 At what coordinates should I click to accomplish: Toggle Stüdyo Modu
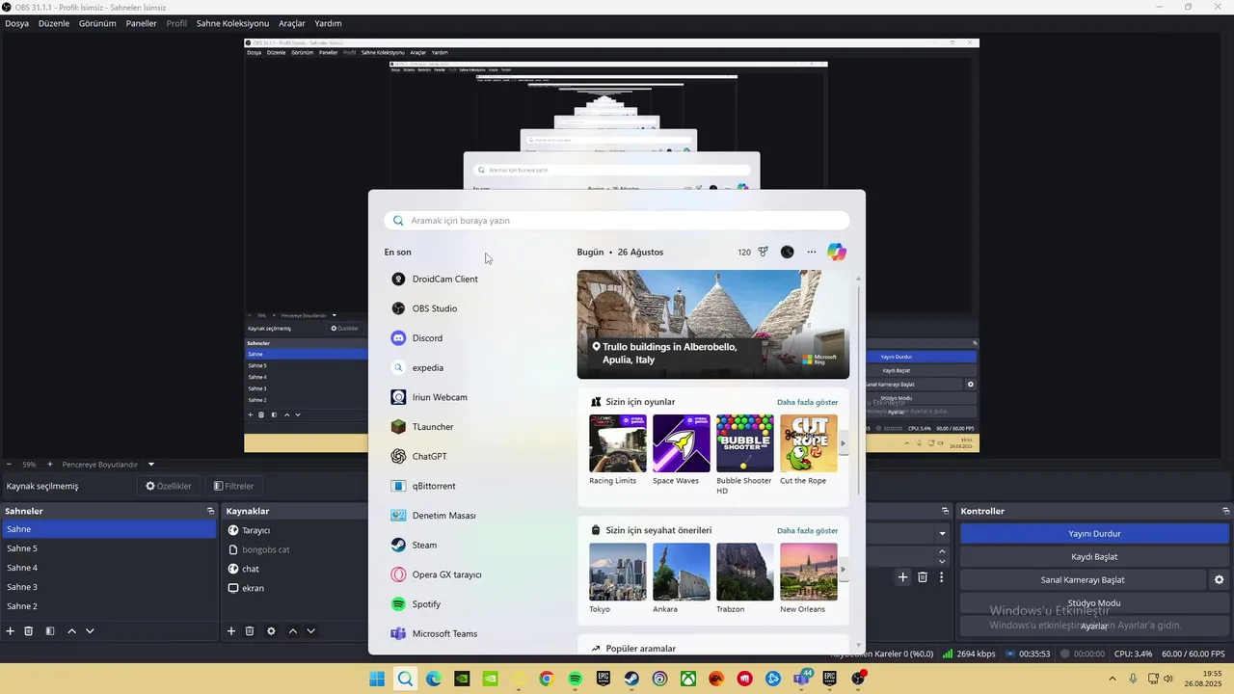(1094, 603)
